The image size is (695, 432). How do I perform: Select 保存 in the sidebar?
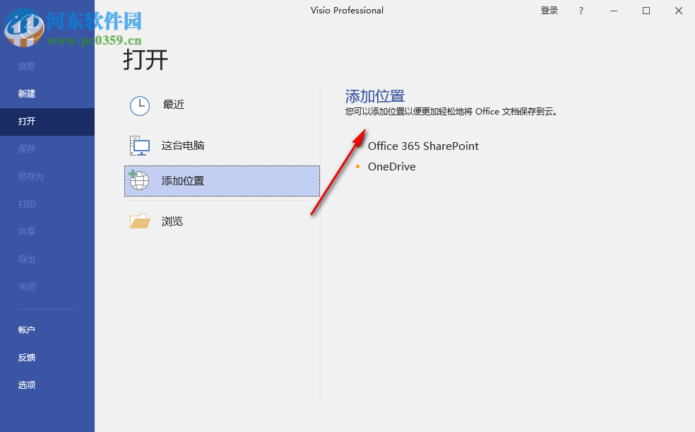coord(26,148)
